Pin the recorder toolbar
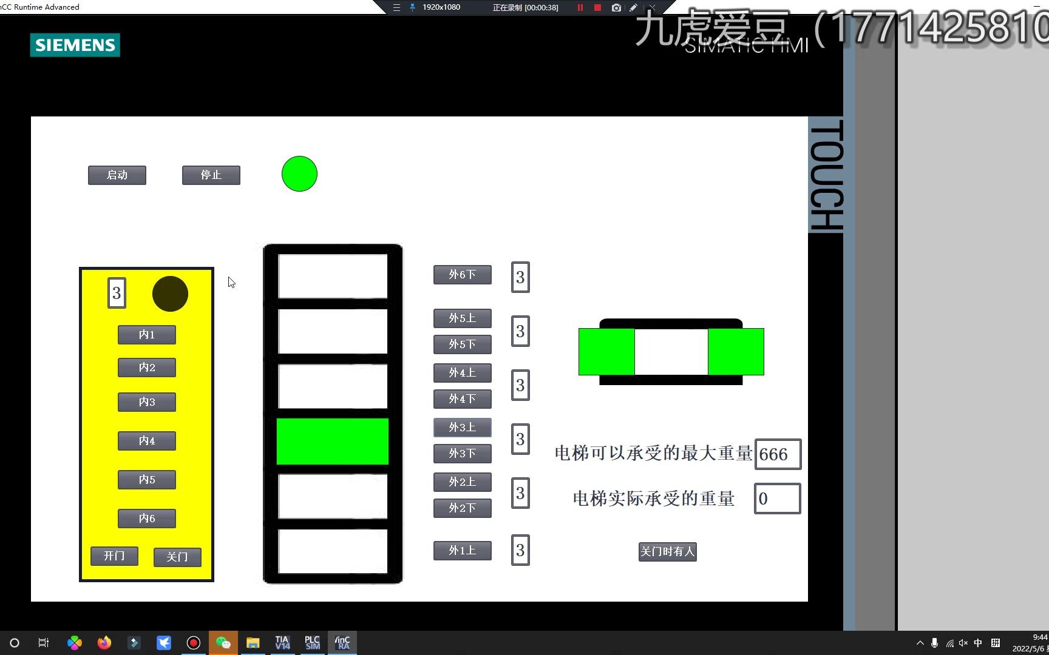Viewport: 1049px width, 655px height. point(412,7)
